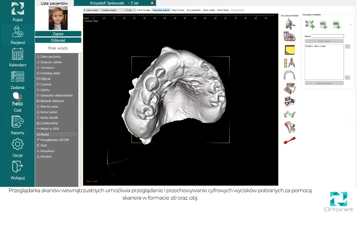Click the red bone-shaped tool icon
The image size is (360, 231).
[x=289, y=140]
